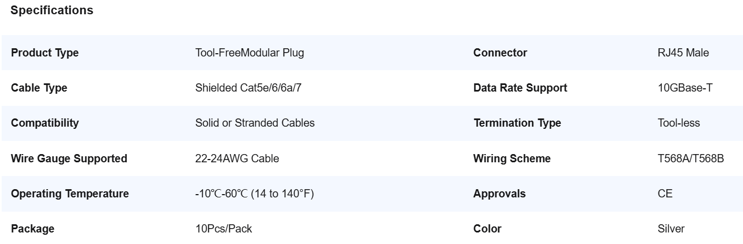Click Shielded Cat5e/6/6a/7 value
This screenshot has height=244, width=743.
(249, 88)
